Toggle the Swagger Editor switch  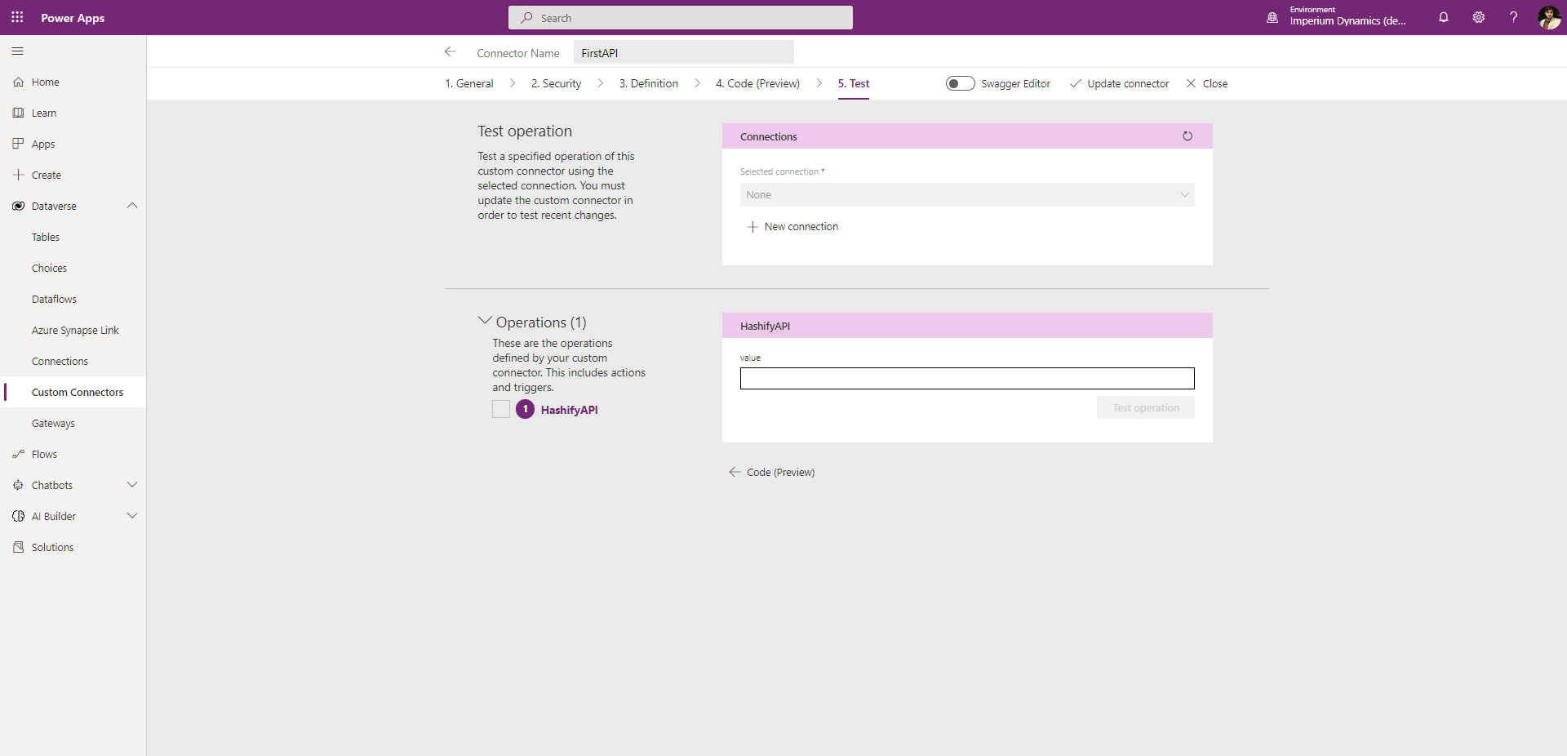pos(960,83)
